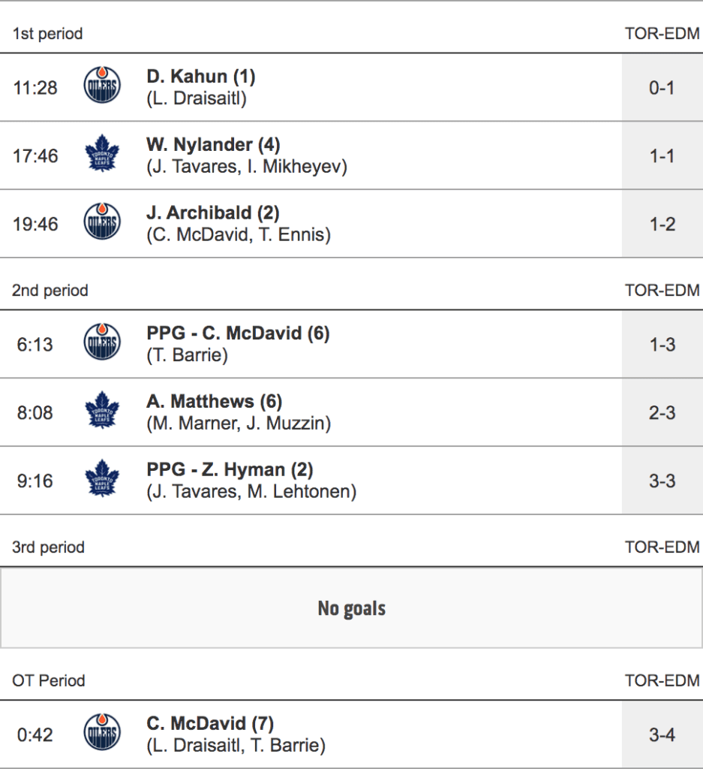The image size is (703, 769).
Task: Click Maple Leafs logo beside Z. Hyman goal
Action: (x=102, y=481)
